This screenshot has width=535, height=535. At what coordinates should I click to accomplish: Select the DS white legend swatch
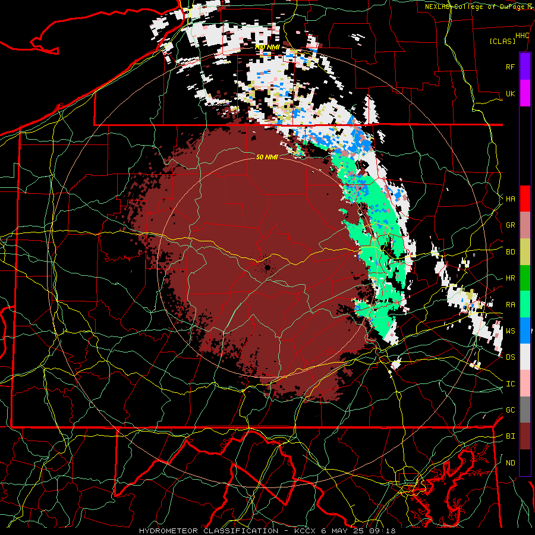click(x=525, y=357)
